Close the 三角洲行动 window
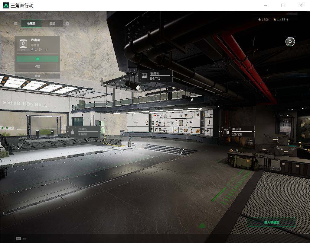 pos(301,5)
